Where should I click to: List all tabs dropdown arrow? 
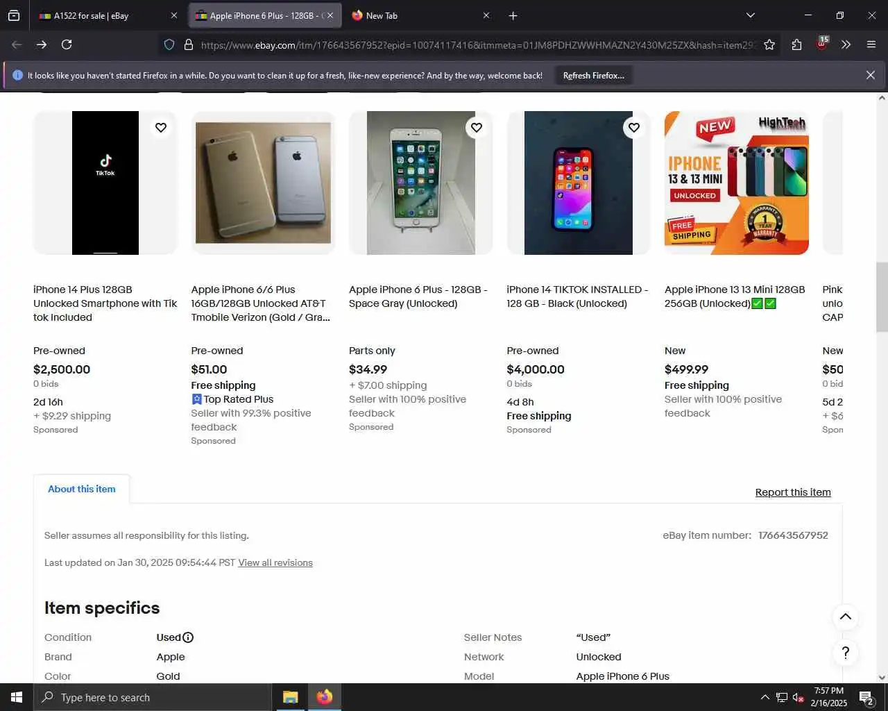(x=751, y=15)
